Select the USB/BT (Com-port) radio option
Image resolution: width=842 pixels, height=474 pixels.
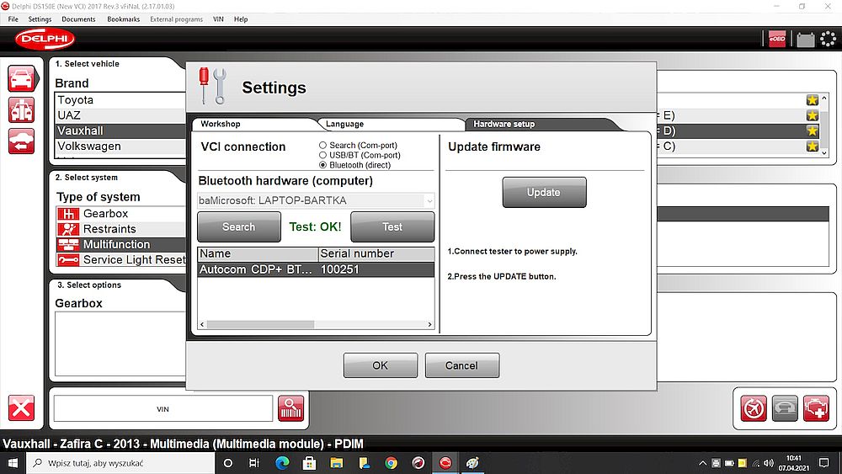pyautogui.click(x=322, y=156)
